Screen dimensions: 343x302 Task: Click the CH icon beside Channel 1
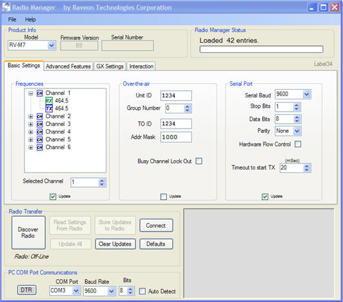pyautogui.click(x=39, y=93)
